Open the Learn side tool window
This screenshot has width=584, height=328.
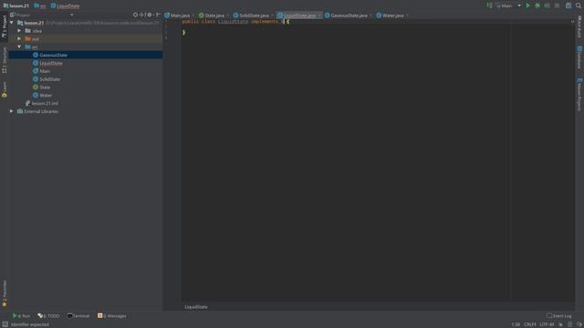[4, 89]
